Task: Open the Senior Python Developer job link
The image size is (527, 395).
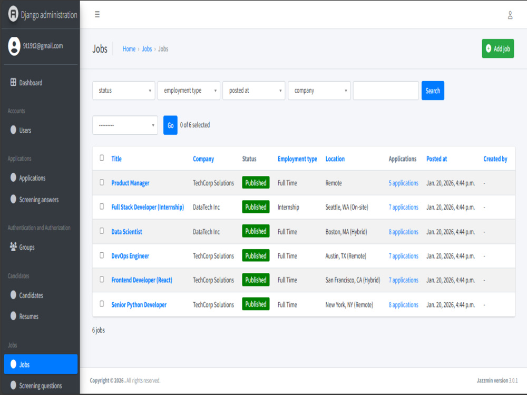Action: pos(139,304)
